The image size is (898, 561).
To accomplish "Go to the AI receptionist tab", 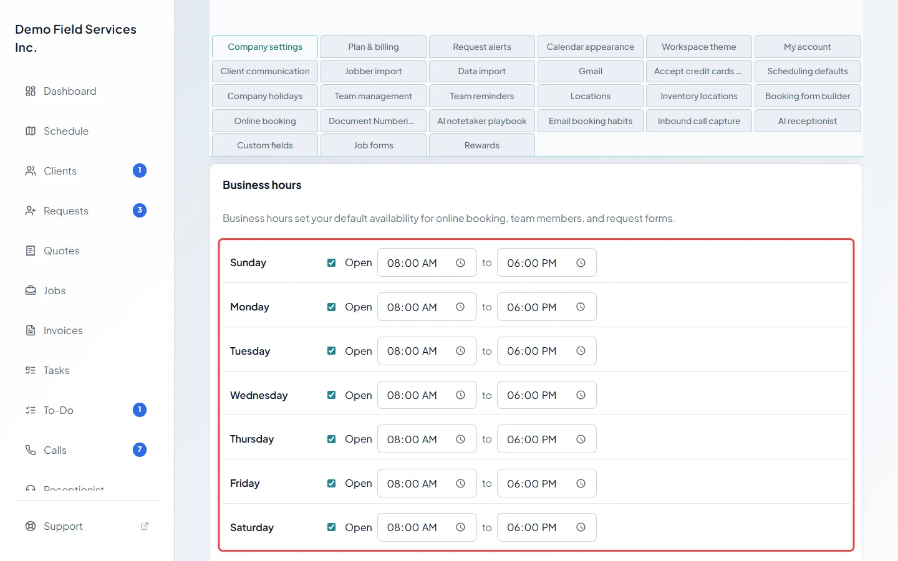I will tap(808, 121).
